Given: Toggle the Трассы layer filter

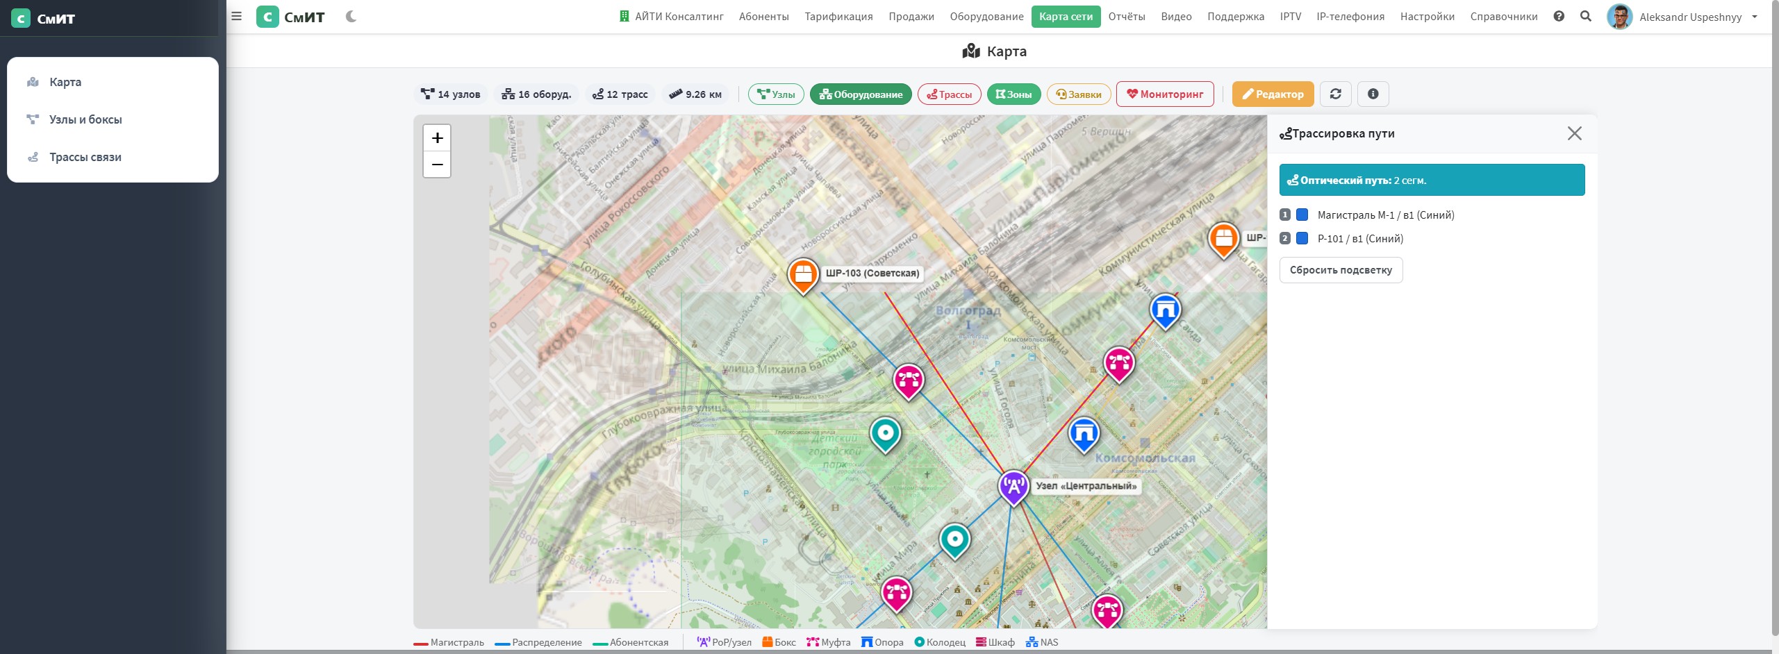Looking at the screenshot, I should click(949, 94).
